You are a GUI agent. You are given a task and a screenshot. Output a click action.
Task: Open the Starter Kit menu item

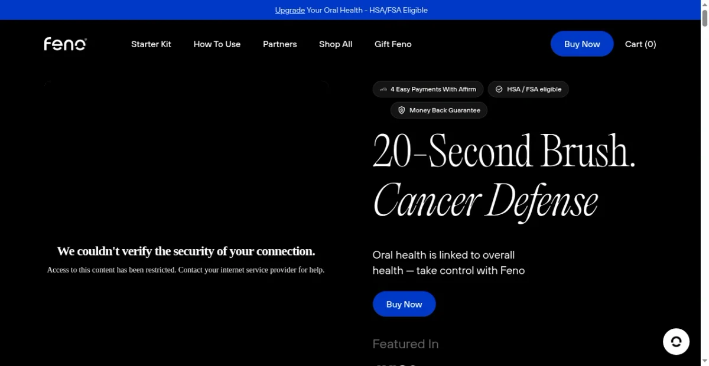[x=151, y=44]
